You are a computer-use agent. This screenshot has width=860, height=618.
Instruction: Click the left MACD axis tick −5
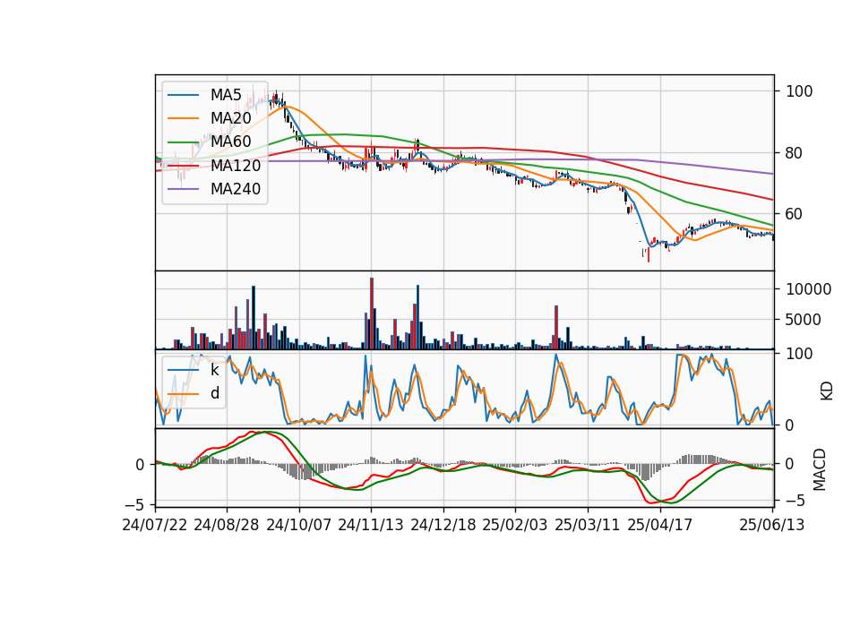click(x=135, y=503)
